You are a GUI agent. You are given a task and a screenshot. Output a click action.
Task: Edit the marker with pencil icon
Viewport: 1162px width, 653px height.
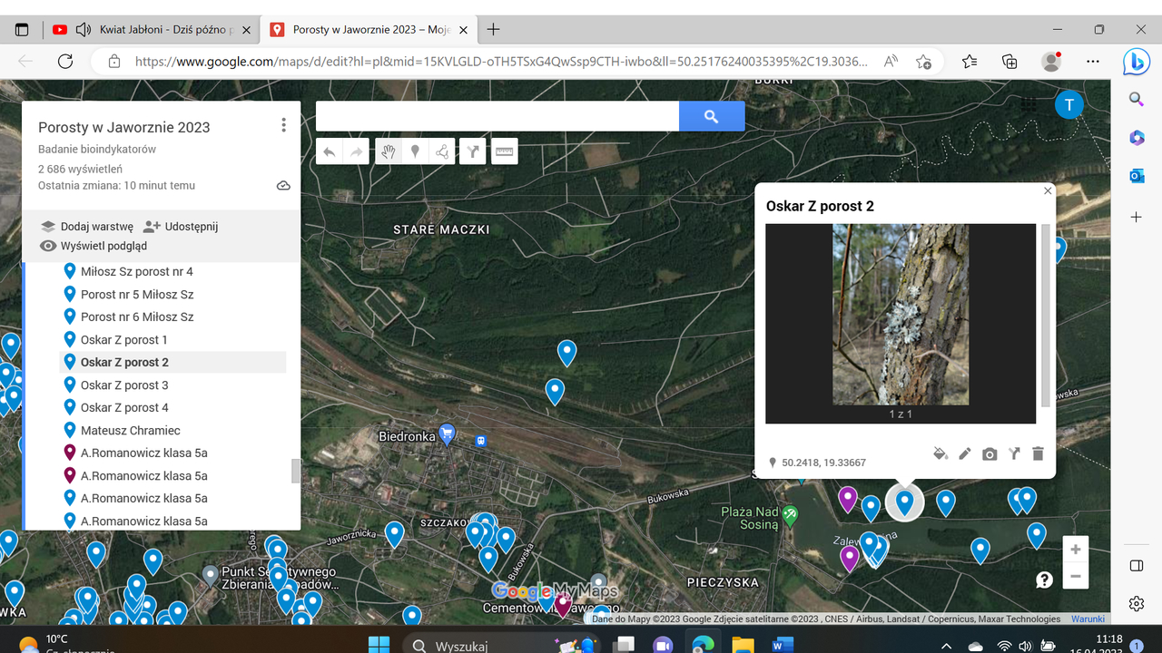[x=965, y=453]
